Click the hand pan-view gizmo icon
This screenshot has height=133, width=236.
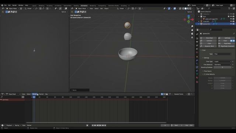tap(192, 30)
